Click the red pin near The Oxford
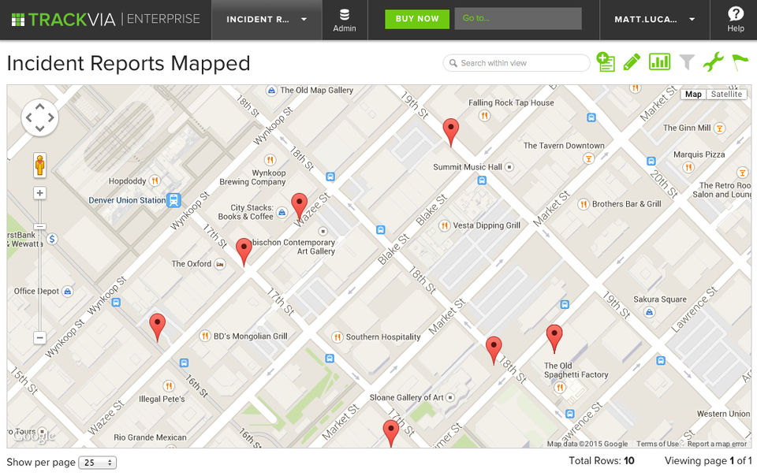The width and height of the screenshot is (757, 476). point(244,252)
